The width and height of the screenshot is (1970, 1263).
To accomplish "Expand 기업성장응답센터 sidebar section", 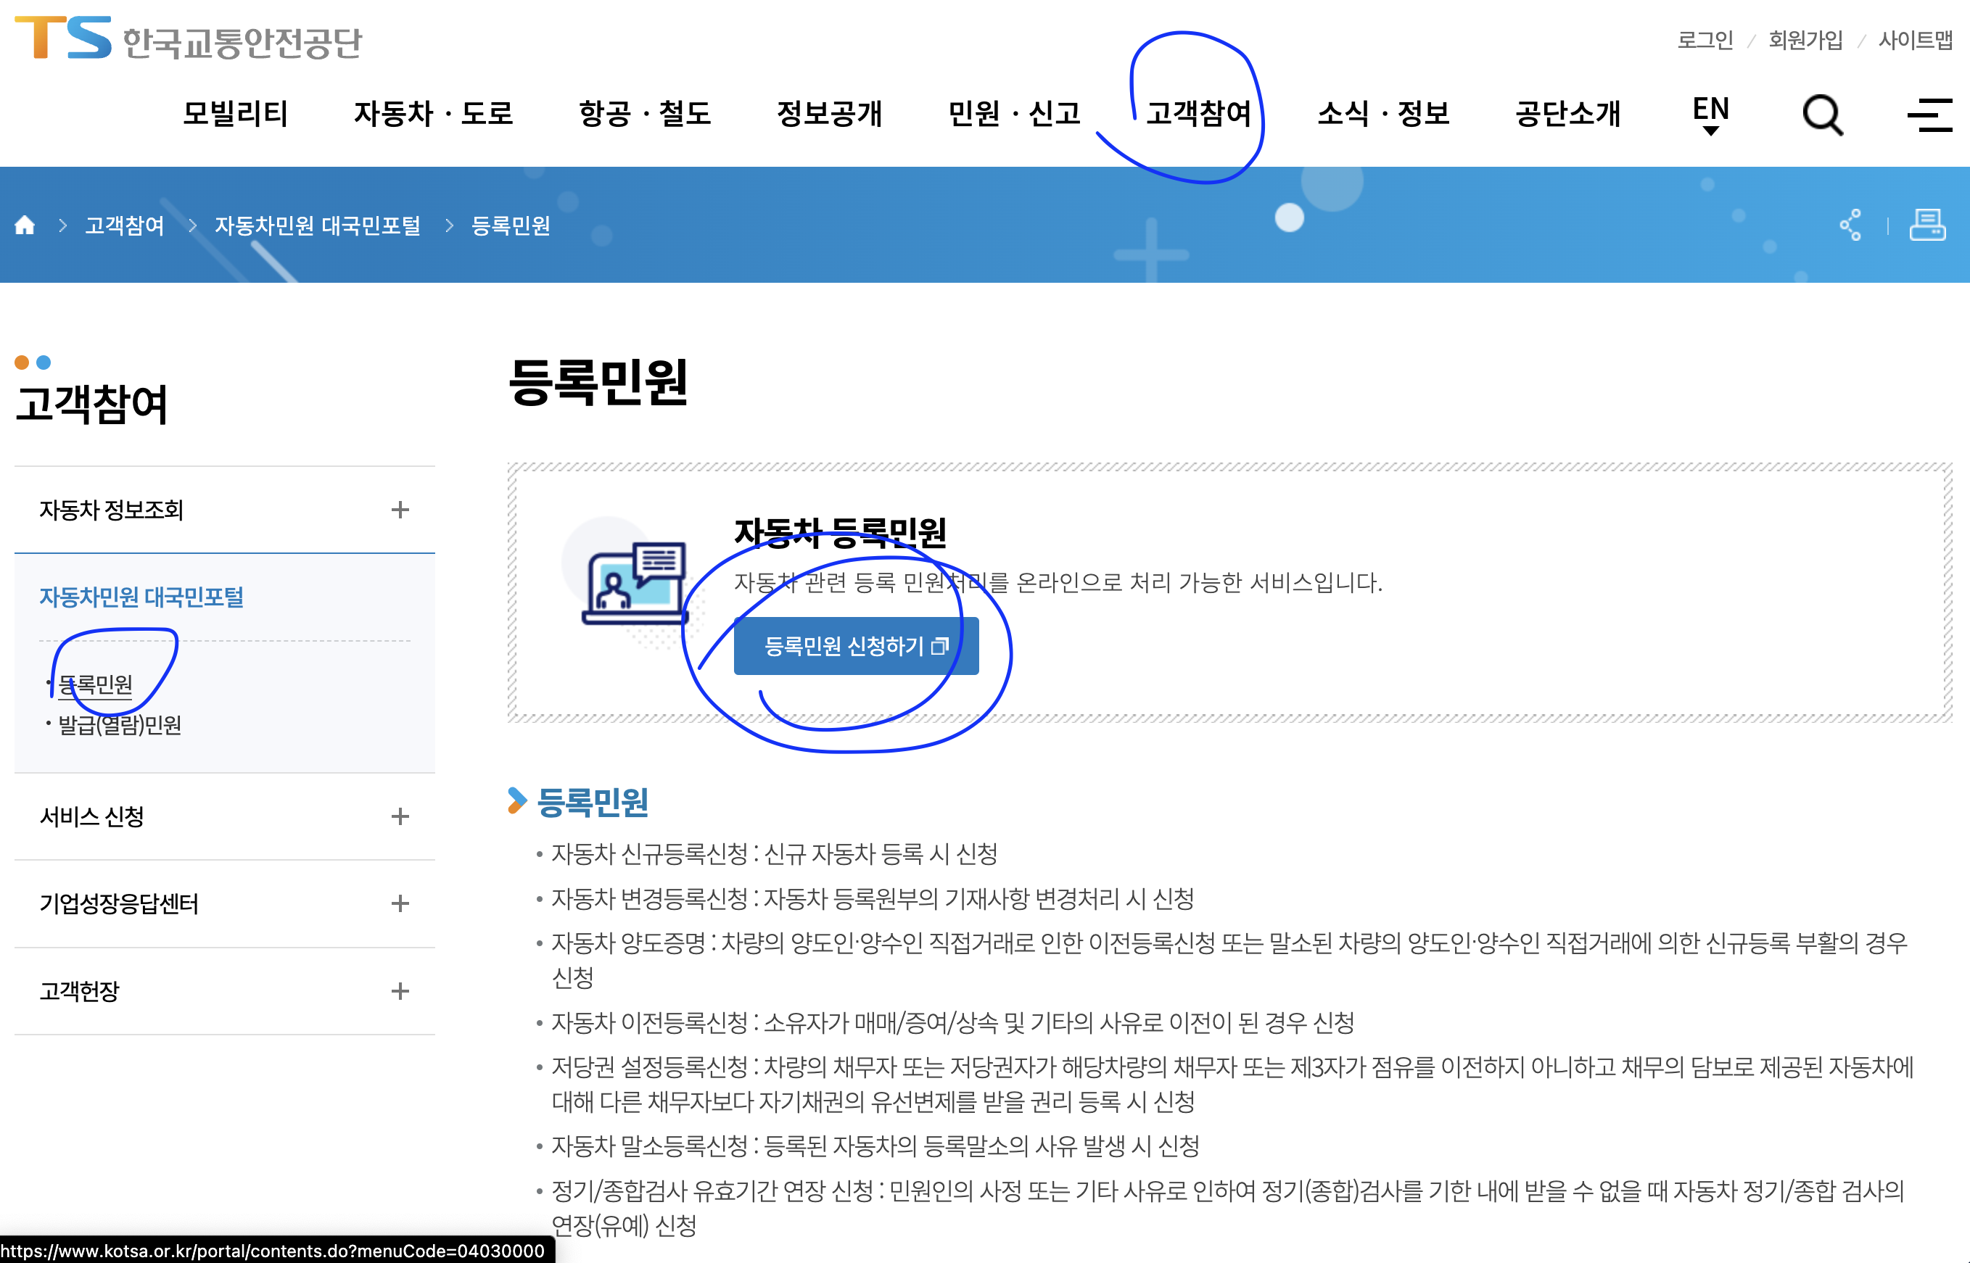I will [x=400, y=904].
